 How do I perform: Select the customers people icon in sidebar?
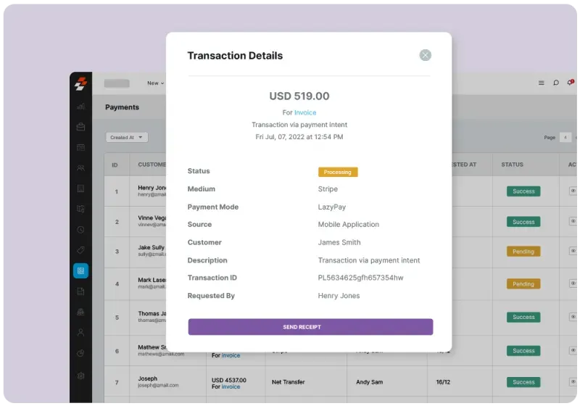(x=80, y=168)
